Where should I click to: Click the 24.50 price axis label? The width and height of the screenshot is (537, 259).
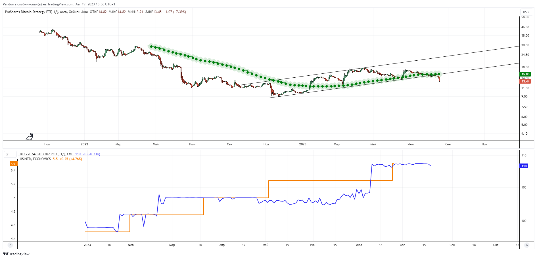525,55
